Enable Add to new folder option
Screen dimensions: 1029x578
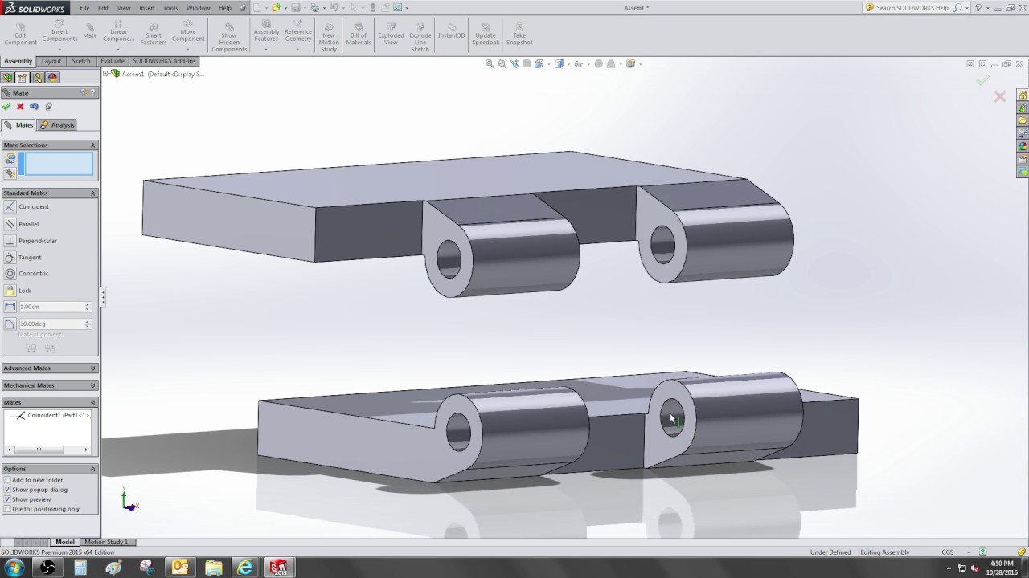7,480
